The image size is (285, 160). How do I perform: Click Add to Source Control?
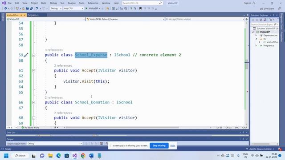[x=260, y=149]
